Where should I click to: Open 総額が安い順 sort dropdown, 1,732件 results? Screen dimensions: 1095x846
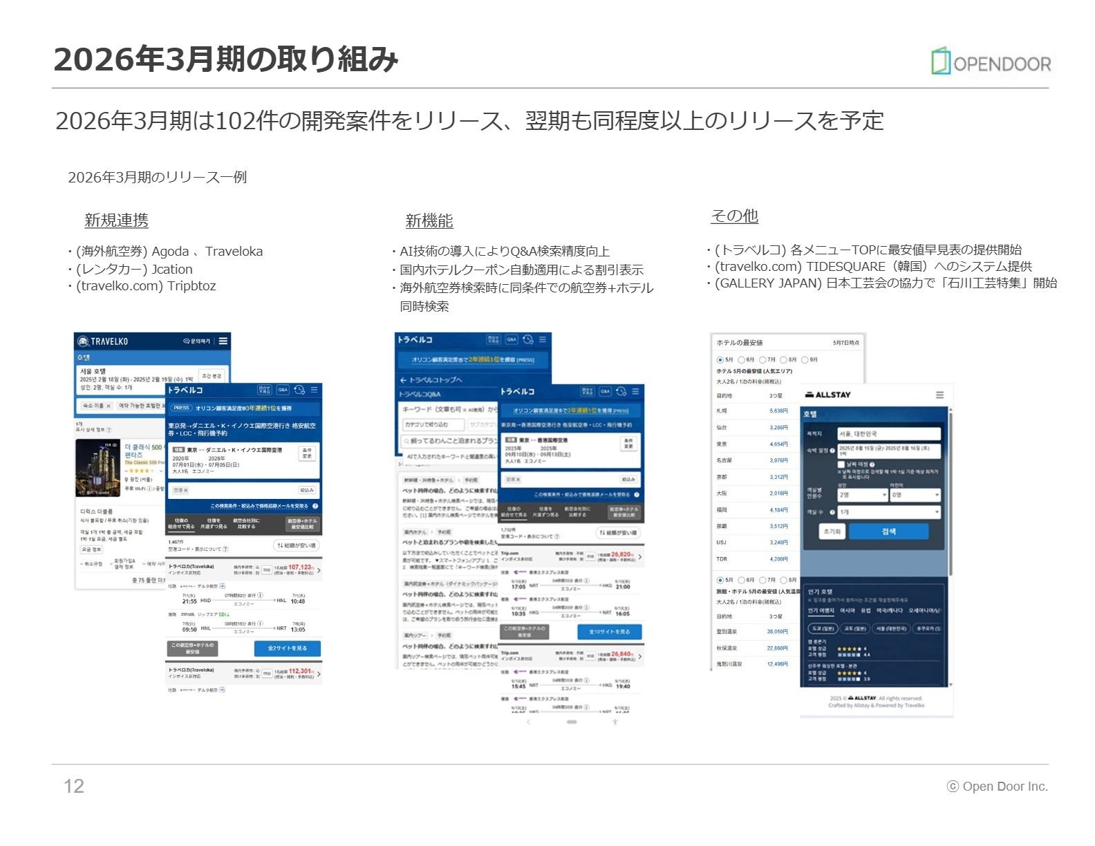point(618,533)
